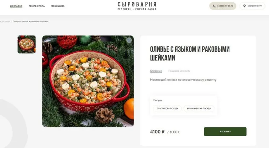Select the Пластикова посуда option
Viewport: 269px width, 148px height.
(167, 109)
